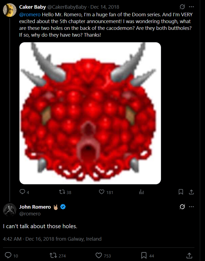Like John Romero's tweet
205x261 pixels.
[x=99, y=255]
